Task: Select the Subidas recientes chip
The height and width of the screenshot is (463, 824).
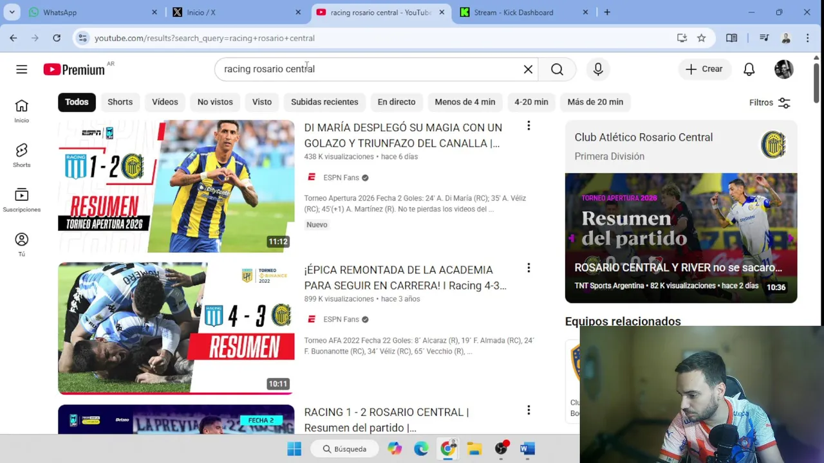Action: tap(324, 102)
